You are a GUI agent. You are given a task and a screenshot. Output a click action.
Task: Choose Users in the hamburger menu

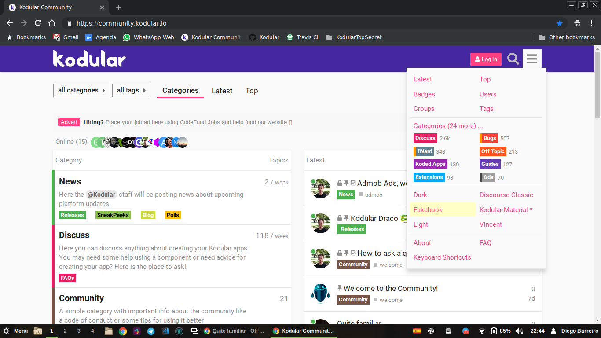488,94
